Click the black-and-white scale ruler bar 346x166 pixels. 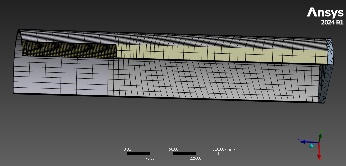point(173,153)
